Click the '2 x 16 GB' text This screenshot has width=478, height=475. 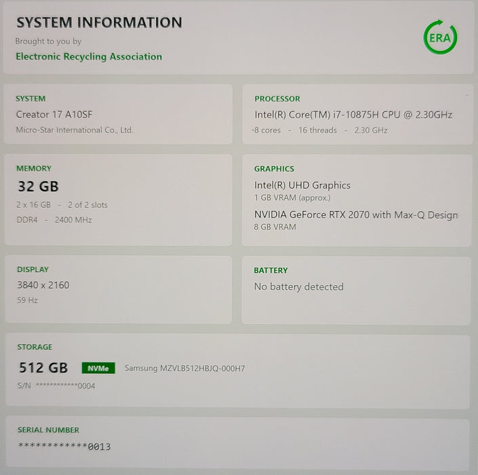pos(33,205)
